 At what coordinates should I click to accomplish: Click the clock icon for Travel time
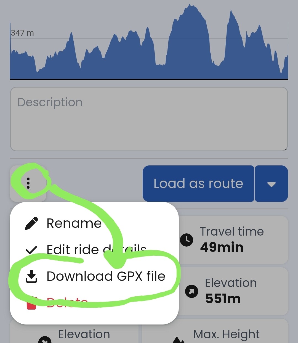pyautogui.click(x=187, y=240)
